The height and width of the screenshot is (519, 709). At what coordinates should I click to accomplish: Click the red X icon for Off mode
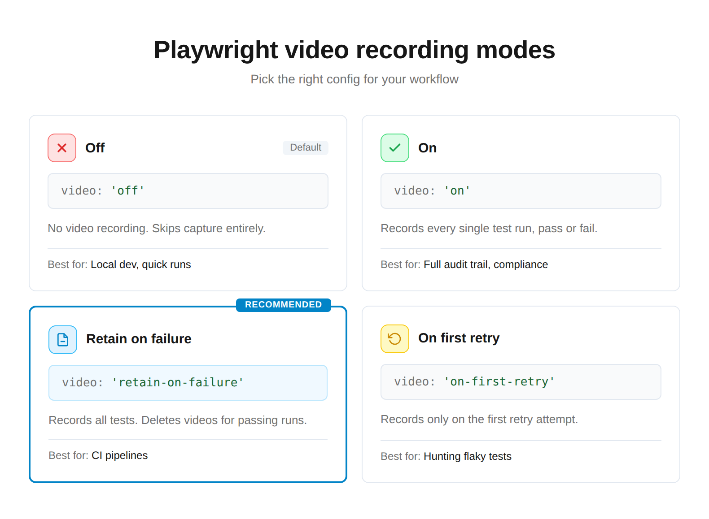point(62,148)
